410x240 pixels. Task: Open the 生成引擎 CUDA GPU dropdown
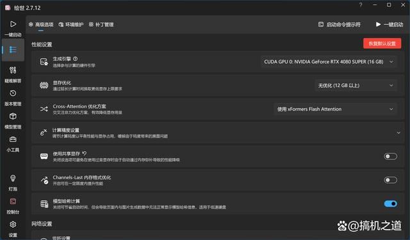(x=329, y=62)
